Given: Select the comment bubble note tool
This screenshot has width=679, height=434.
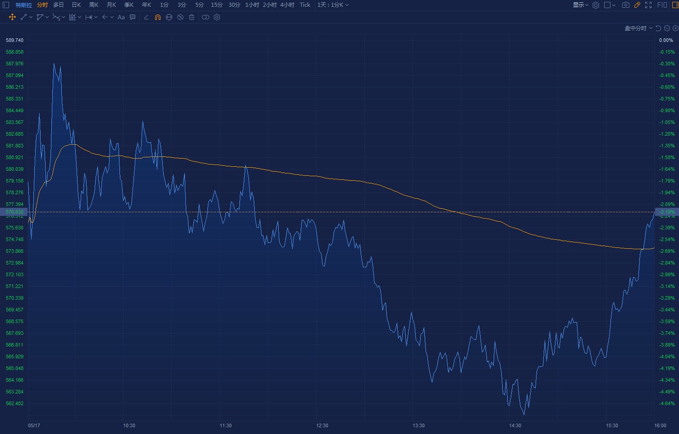Looking at the screenshot, I should [132, 17].
